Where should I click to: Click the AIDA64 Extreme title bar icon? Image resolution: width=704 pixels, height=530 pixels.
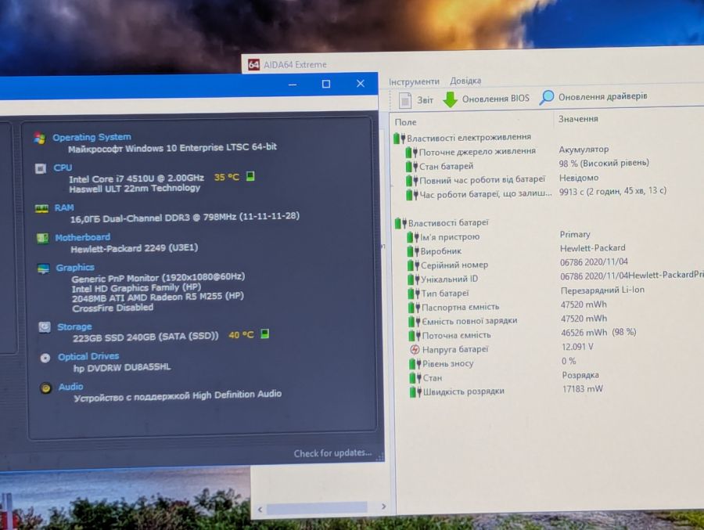coord(253,65)
